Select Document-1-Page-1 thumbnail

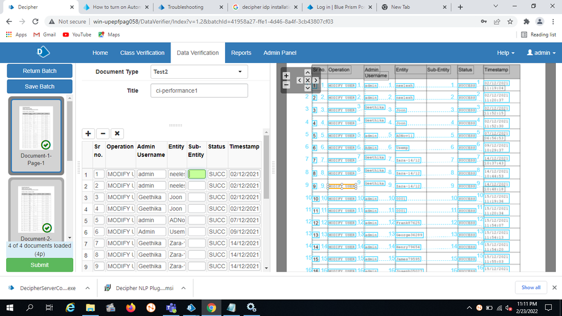point(36,136)
